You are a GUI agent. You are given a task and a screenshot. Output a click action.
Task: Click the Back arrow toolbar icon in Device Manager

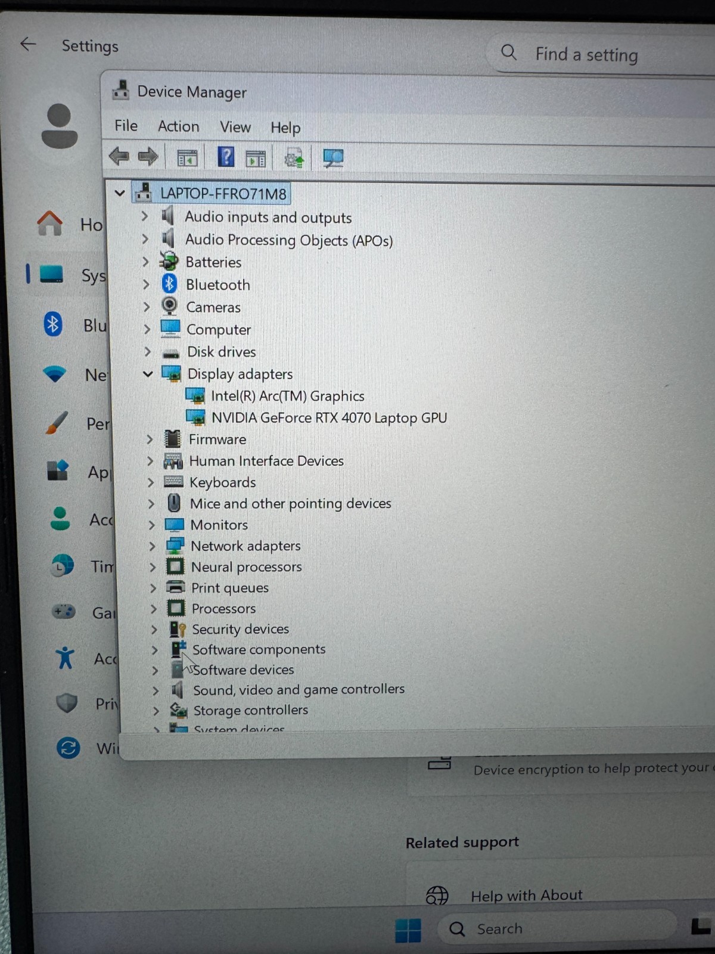(119, 157)
